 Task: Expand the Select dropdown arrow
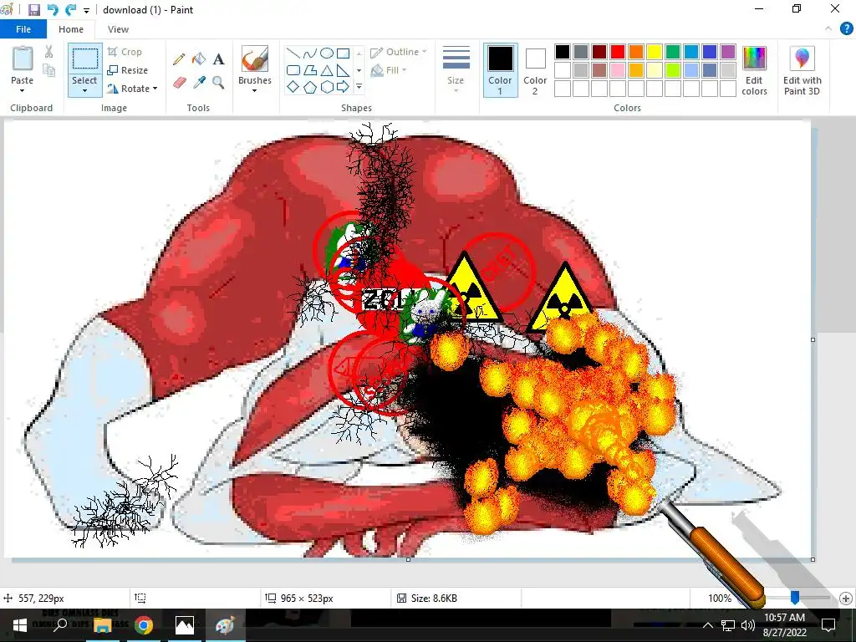84,90
